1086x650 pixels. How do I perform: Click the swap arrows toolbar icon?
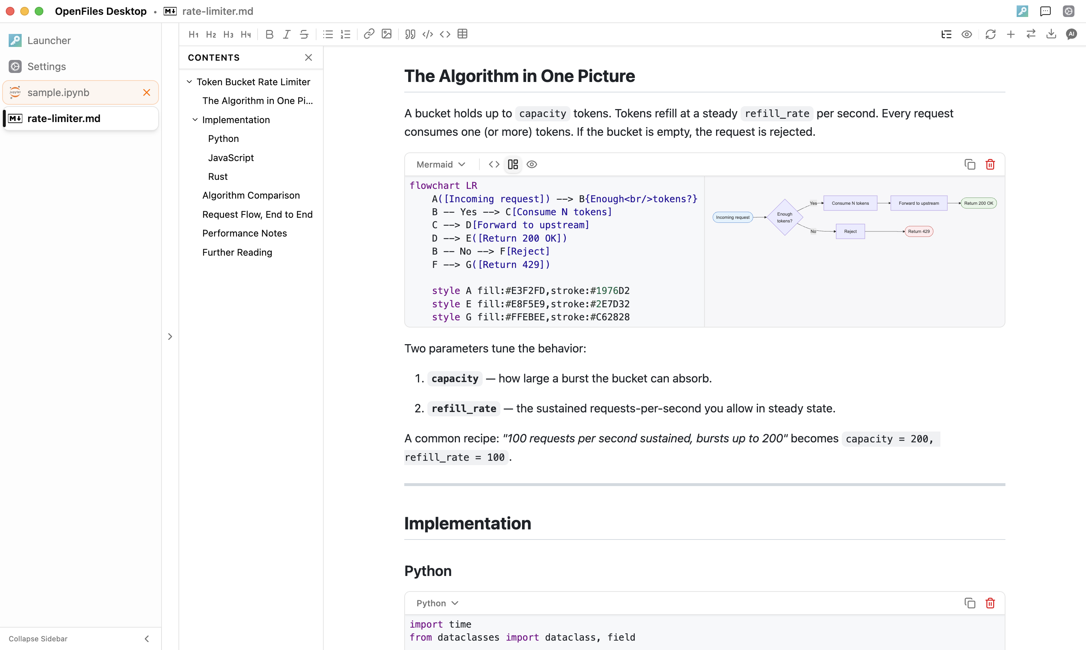point(1031,34)
